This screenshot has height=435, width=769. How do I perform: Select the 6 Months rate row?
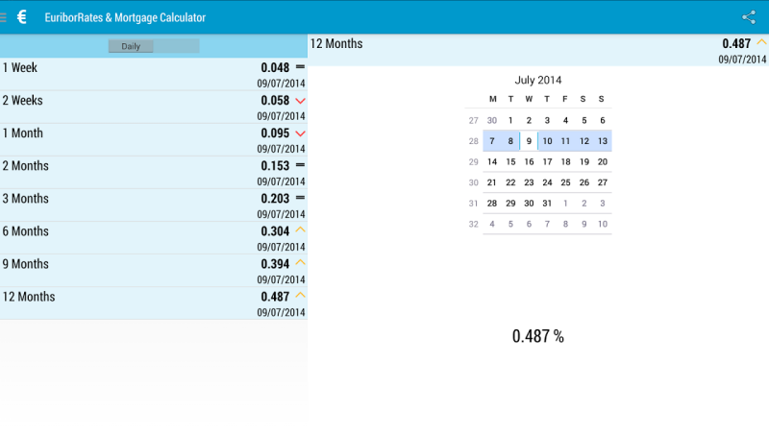point(154,238)
